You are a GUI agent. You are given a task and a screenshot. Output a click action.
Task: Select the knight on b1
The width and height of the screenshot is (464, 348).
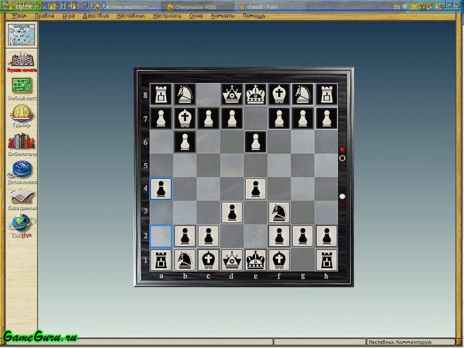(x=185, y=260)
